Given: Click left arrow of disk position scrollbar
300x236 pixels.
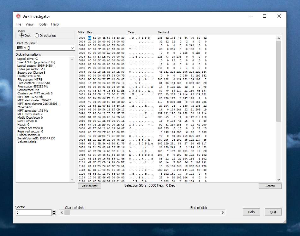Looking at the screenshot, I should (x=62, y=212).
